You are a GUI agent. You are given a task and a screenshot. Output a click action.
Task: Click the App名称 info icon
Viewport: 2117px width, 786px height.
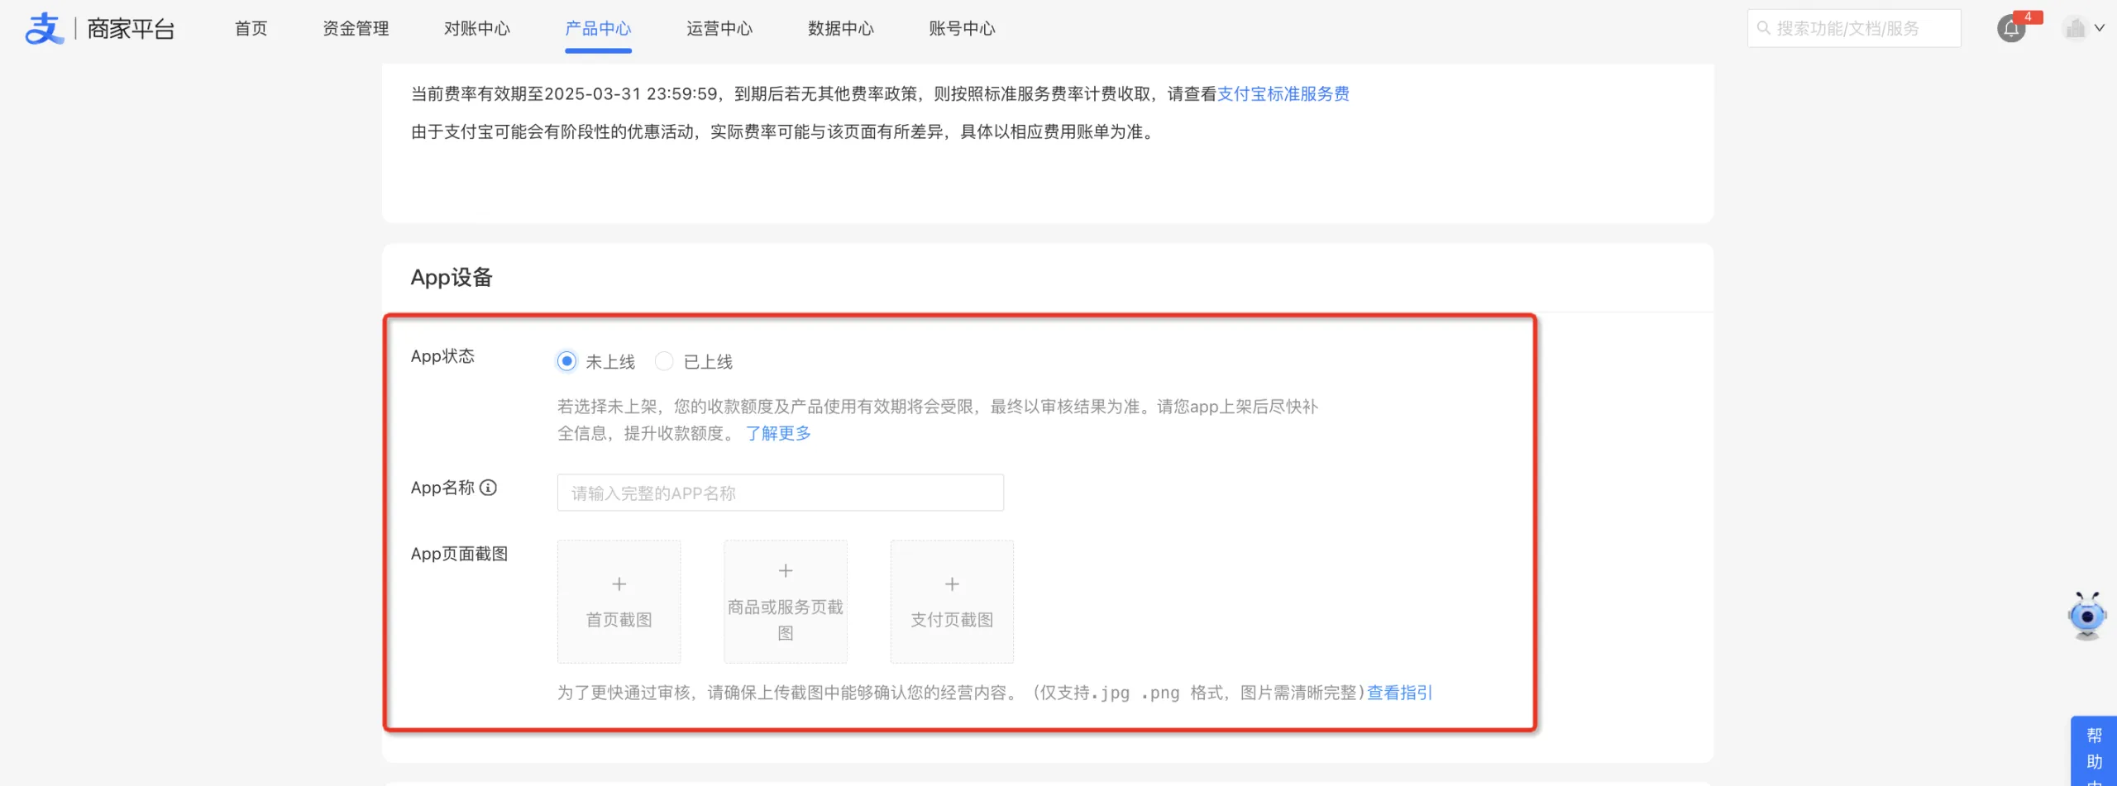click(x=489, y=488)
